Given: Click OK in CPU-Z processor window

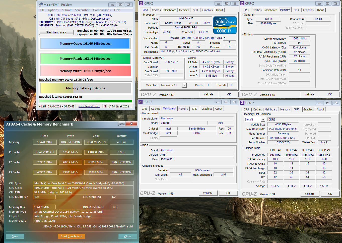Looking at the screenshot, I should 229,94.
